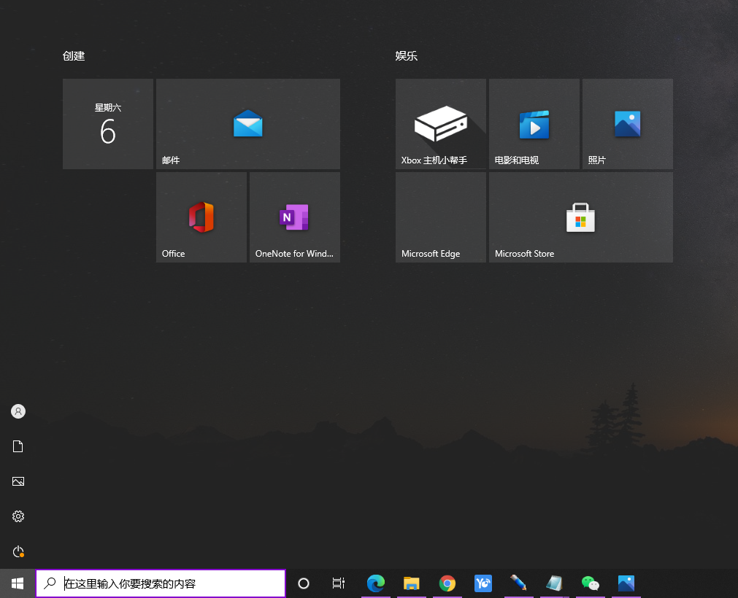Click the taskbar search input box
Viewport: 738px width, 598px height.
tap(161, 583)
